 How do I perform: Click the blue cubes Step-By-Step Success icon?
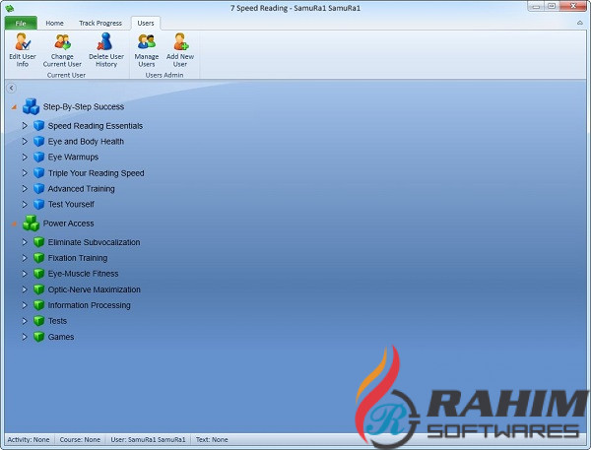click(31, 106)
